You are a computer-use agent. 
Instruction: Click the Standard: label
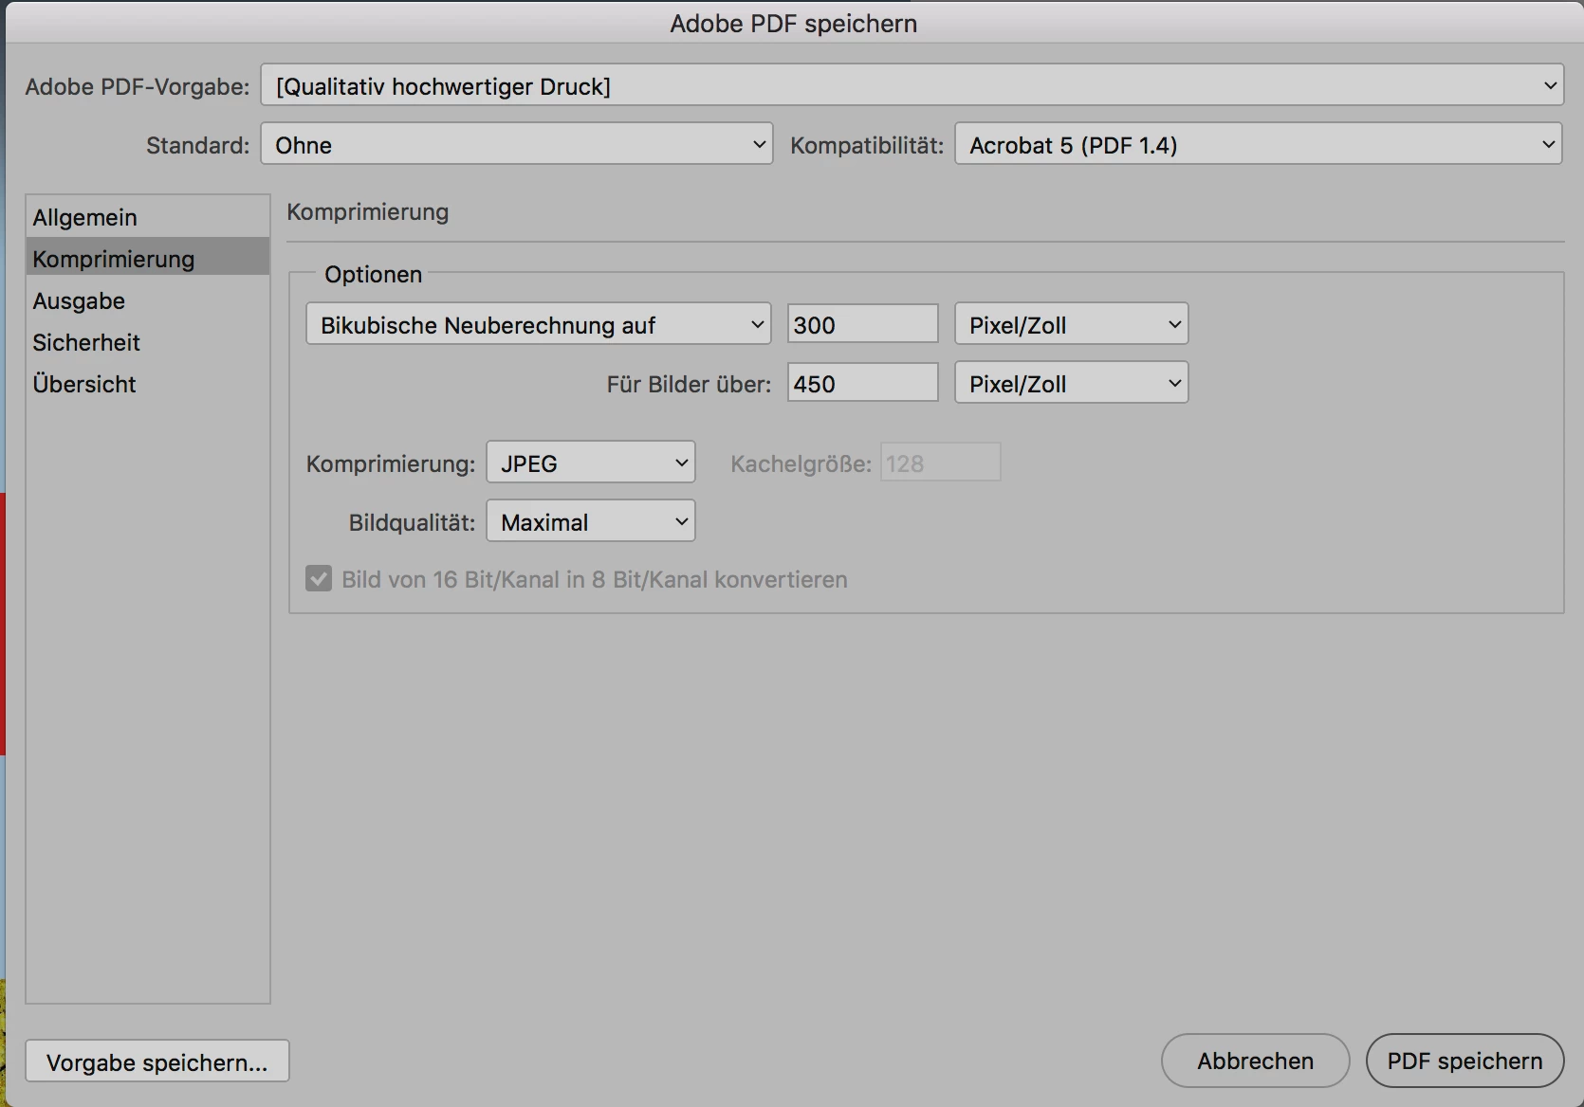point(197,145)
